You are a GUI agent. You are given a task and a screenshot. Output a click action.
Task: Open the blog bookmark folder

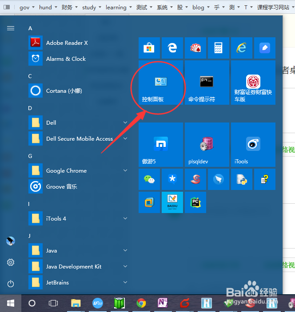[x=200, y=8]
